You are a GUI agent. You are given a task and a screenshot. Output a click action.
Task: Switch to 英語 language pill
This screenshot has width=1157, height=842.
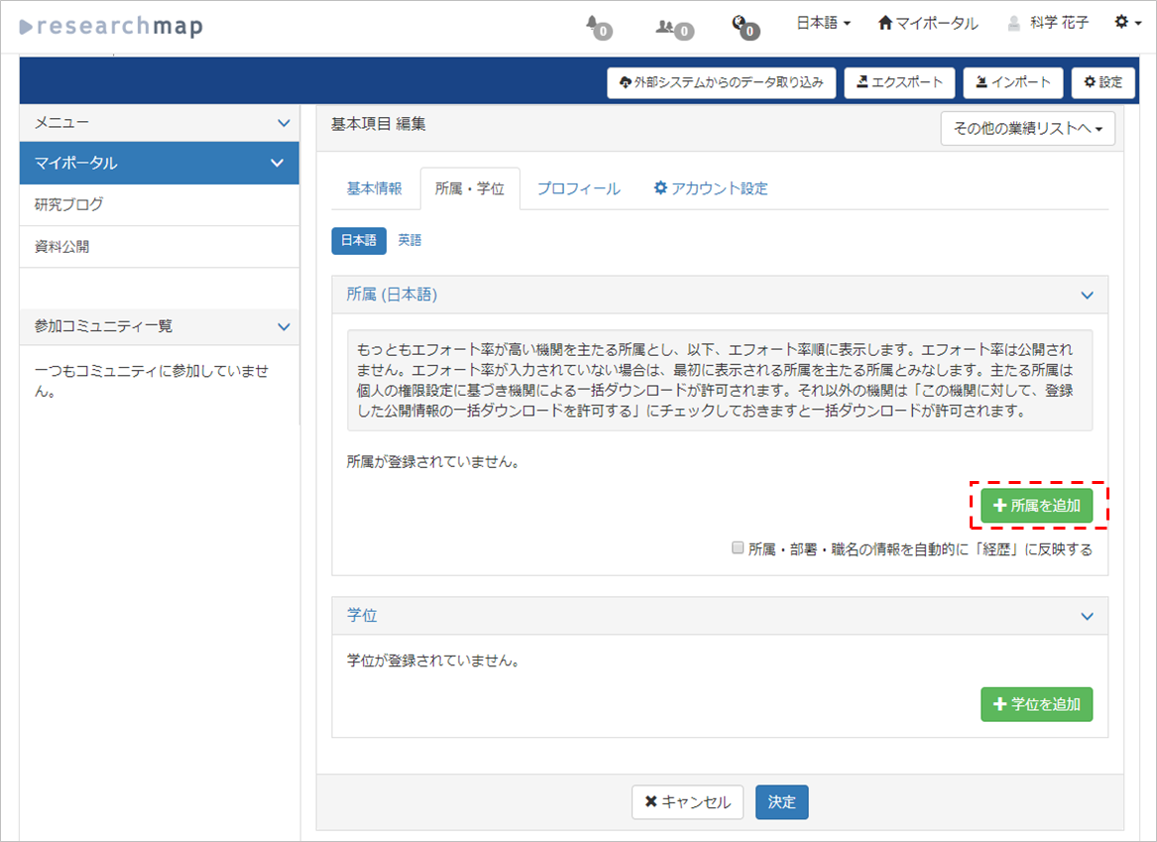pyautogui.click(x=409, y=241)
